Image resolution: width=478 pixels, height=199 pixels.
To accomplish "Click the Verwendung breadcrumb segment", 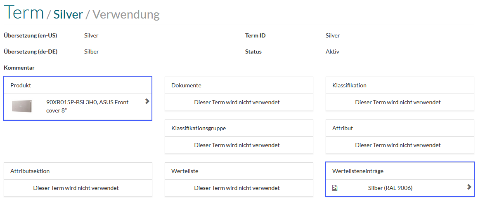I will [x=126, y=14].
